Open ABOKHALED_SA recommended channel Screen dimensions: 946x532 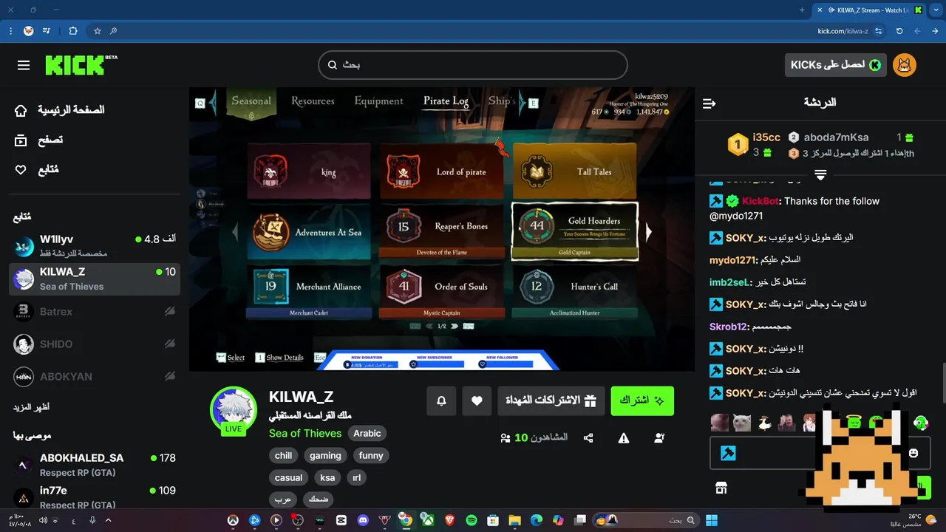click(x=95, y=465)
